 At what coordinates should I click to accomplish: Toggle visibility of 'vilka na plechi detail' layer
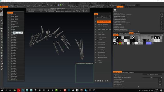[96, 22]
